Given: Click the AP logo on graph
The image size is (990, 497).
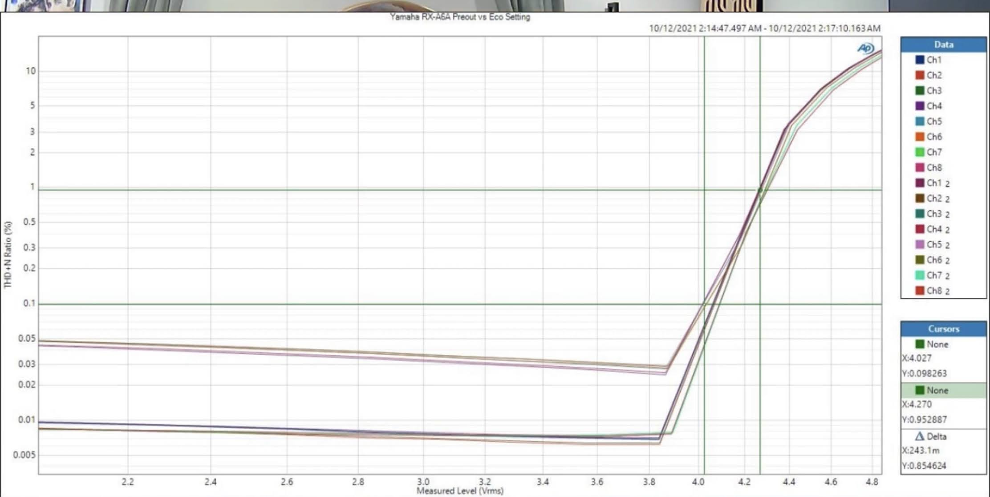Looking at the screenshot, I should 865,48.
